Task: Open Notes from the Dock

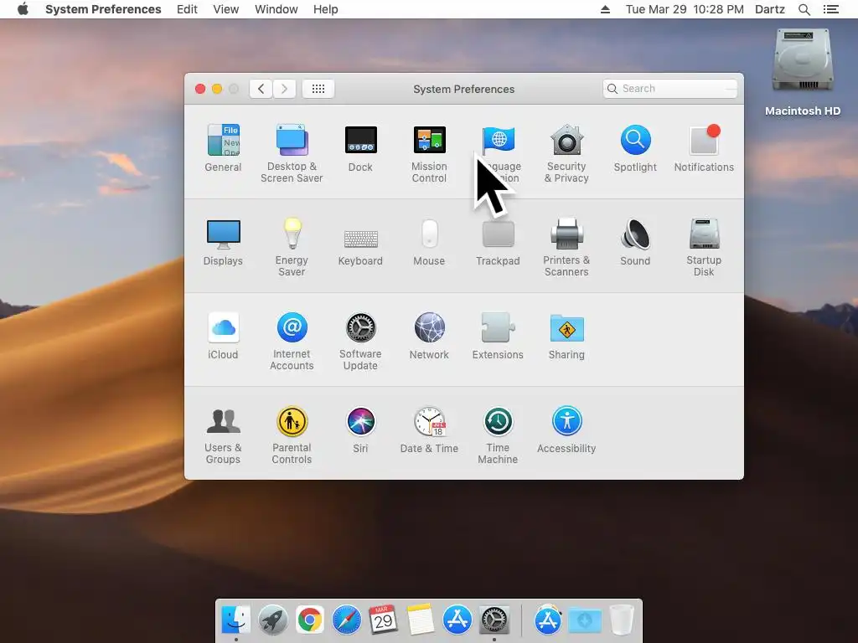Action: point(421,620)
